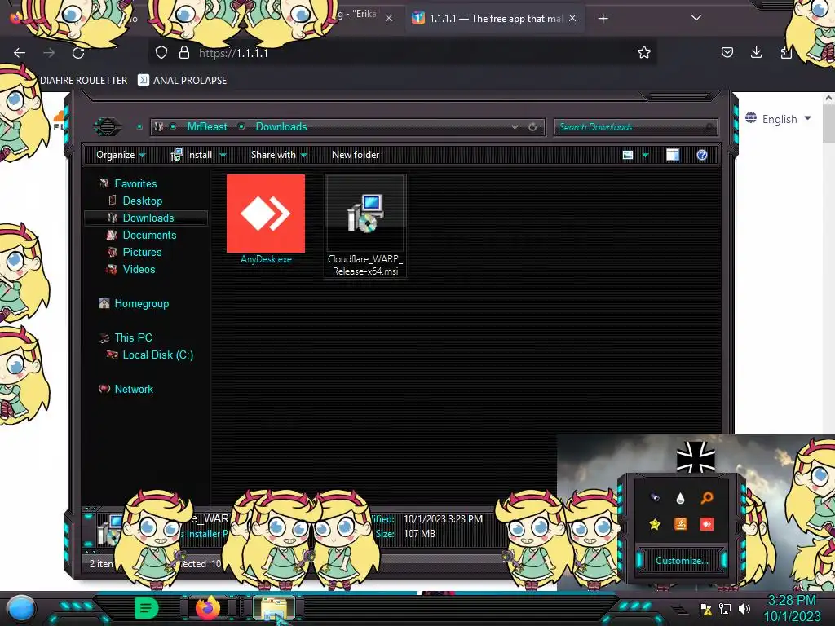List all tabs using the chevron
The height and width of the screenshot is (626, 835).
click(x=696, y=18)
